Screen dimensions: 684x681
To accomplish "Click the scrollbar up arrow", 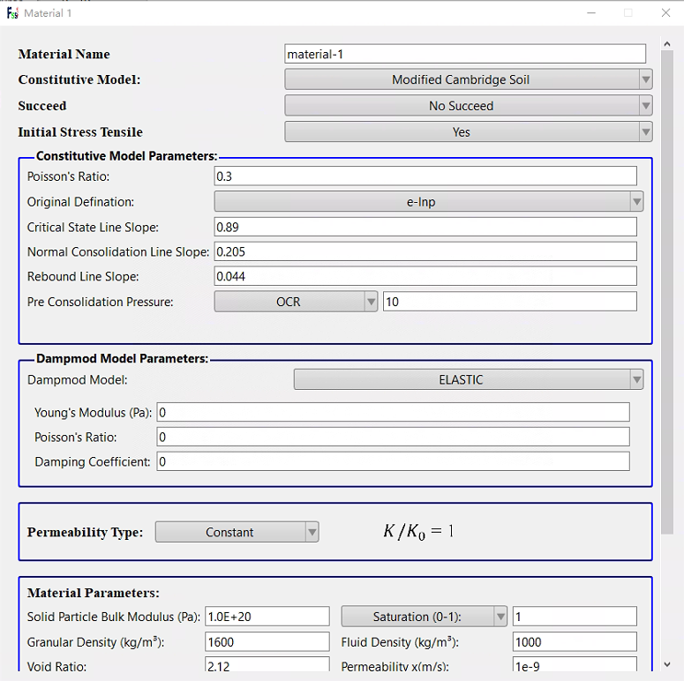I will point(667,44).
